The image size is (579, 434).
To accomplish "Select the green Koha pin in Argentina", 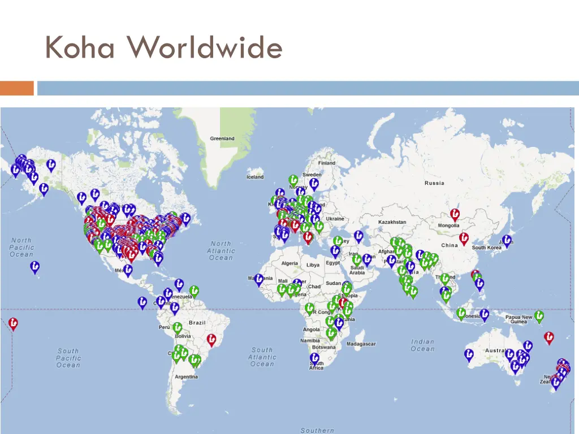I will pos(195,358).
